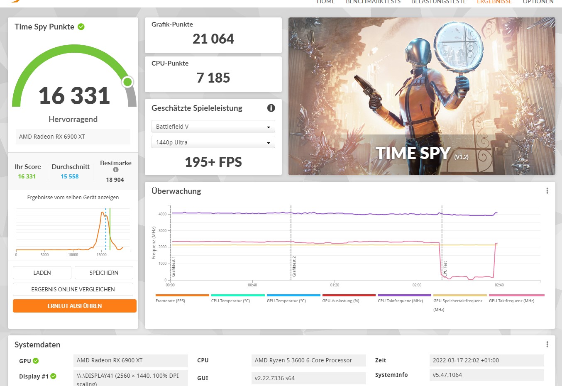This screenshot has height=386, width=562.
Task: Click the Grafiktest 2 marker in graph
Action: [294, 266]
